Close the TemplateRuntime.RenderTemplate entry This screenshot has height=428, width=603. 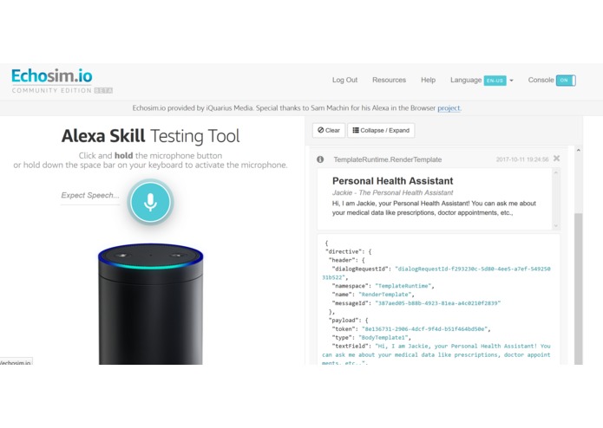point(556,159)
